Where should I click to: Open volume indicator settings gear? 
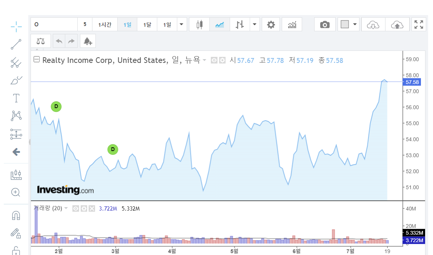point(84,208)
